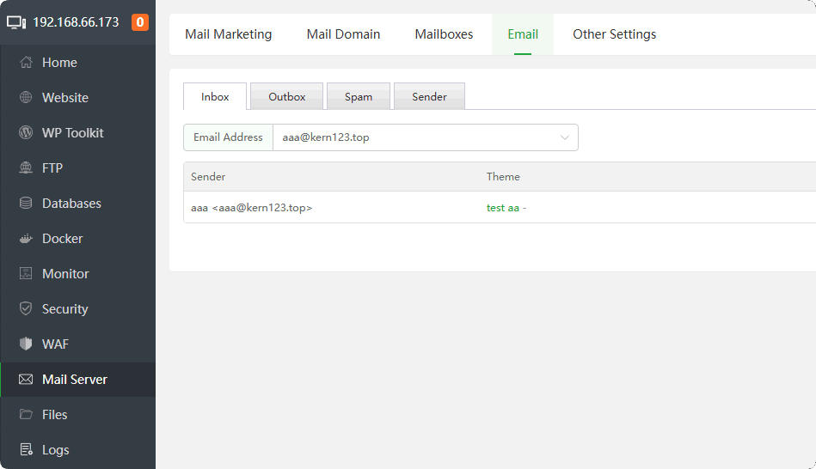The image size is (816, 469).
Task: Open the Spam folder tab
Action: [x=359, y=97]
